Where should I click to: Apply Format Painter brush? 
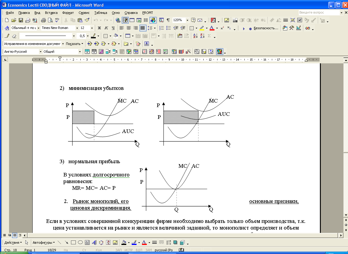(87, 21)
